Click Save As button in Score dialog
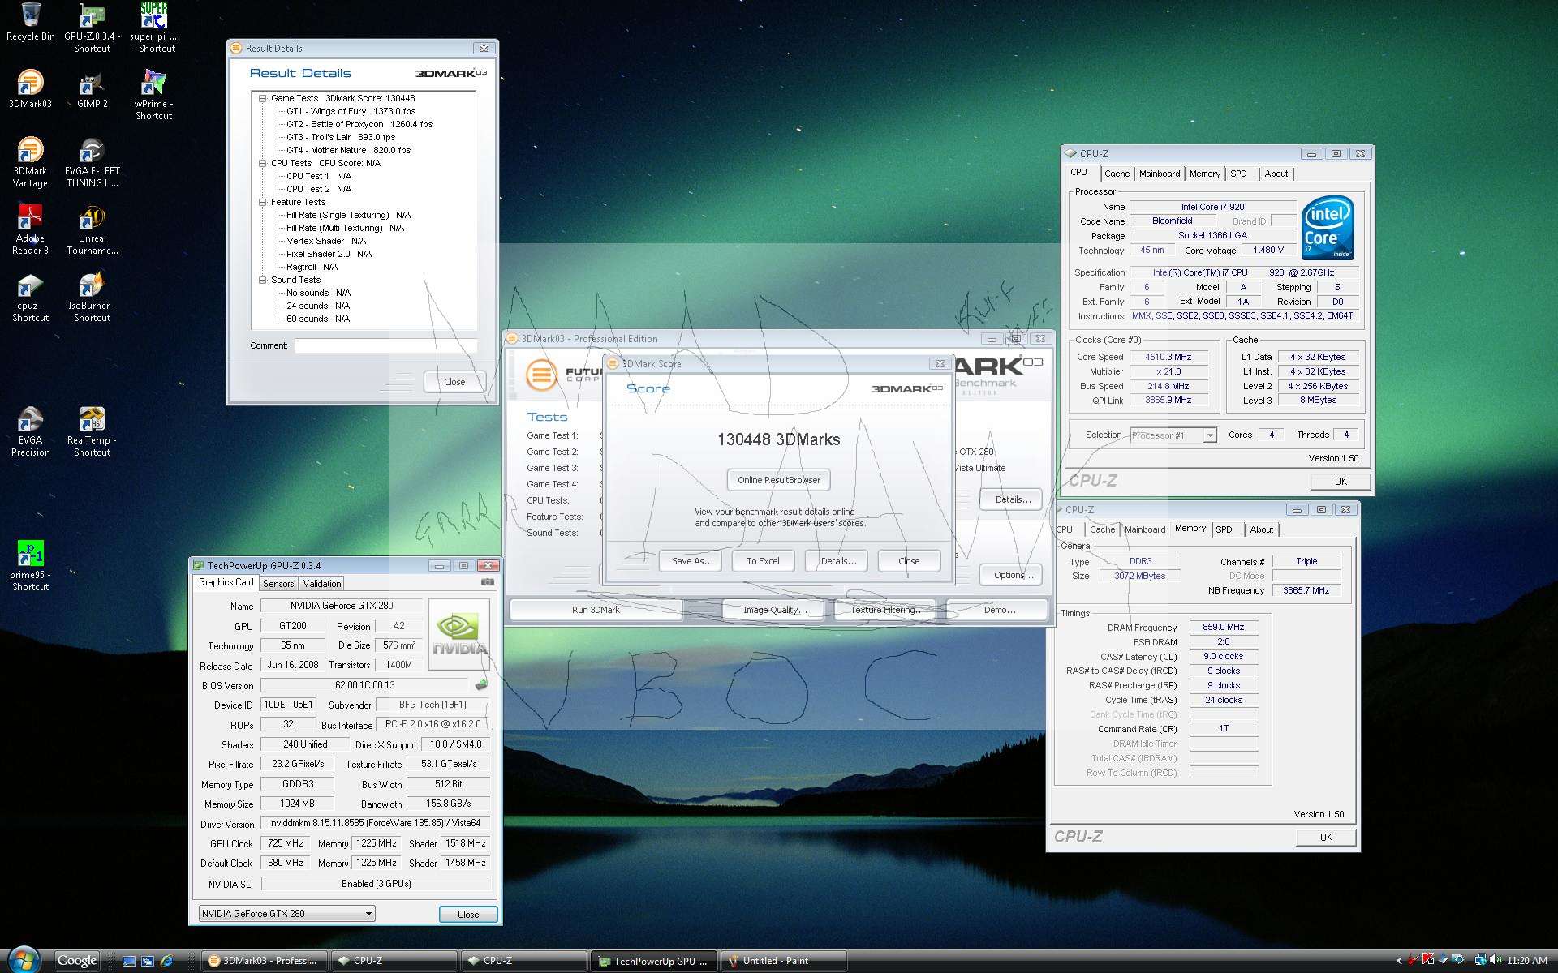This screenshot has width=1558, height=973. 692,561
